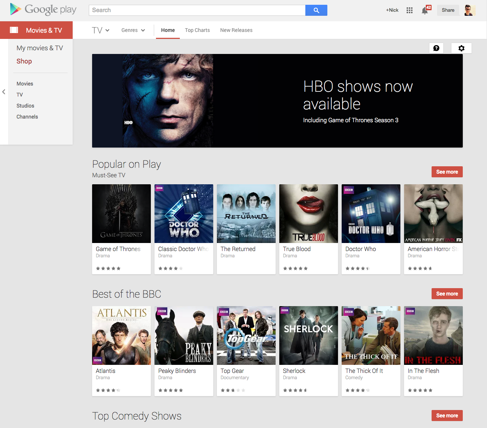The height and width of the screenshot is (428, 487).
Task: Open the Sherlock poster
Action: point(309,335)
